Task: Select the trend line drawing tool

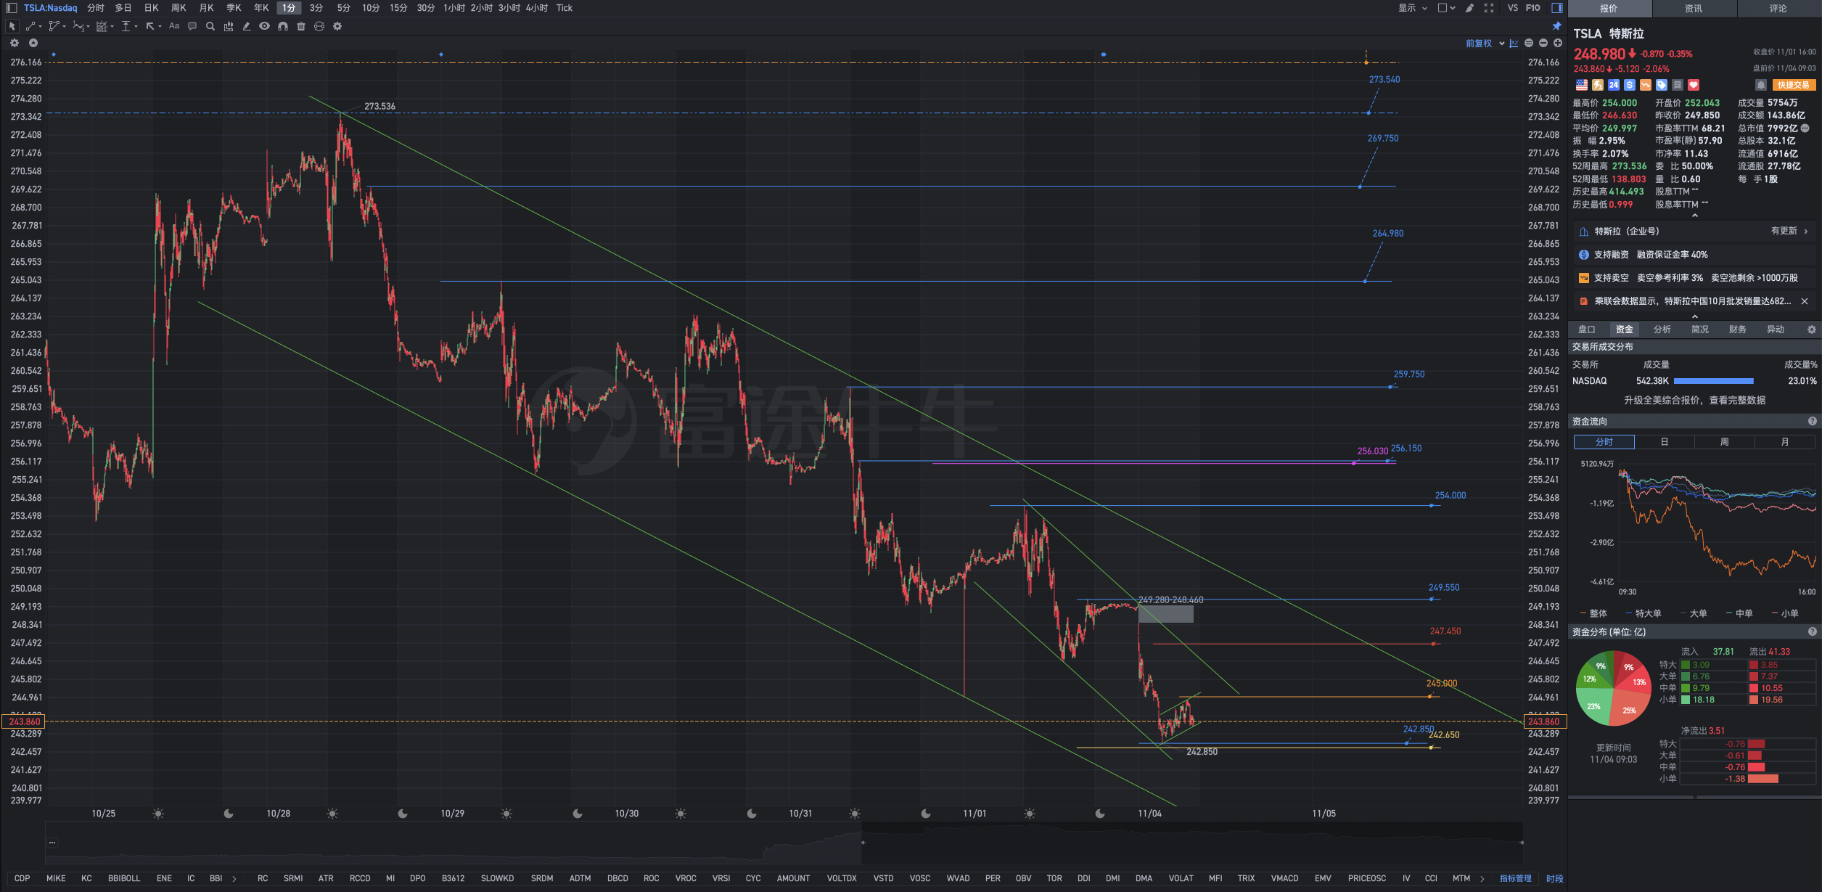Action: click(x=30, y=26)
